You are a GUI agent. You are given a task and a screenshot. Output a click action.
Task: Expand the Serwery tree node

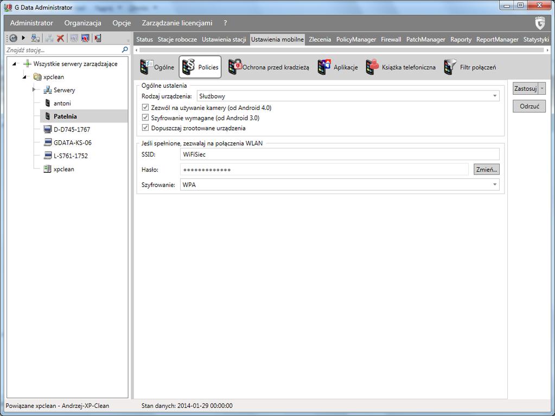click(x=34, y=90)
